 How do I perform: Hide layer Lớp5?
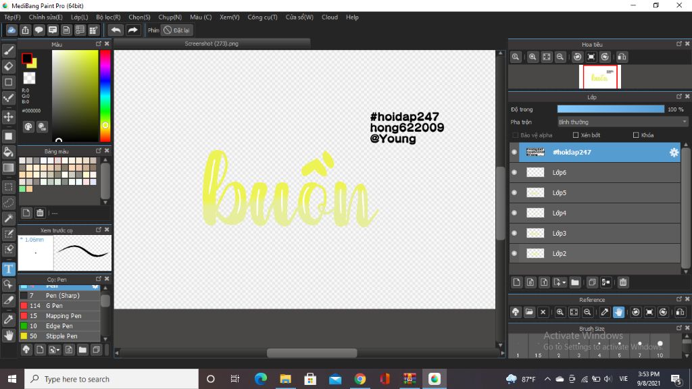514,192
